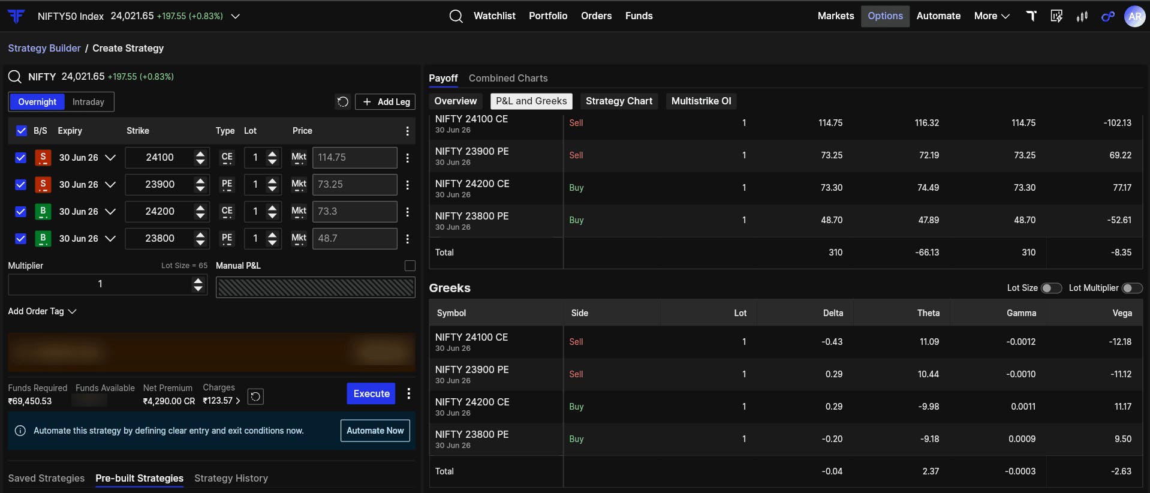Image resolution: width=1150 pixels, height=493 pixels.
Task: Click the brand logo at top-left
Action: [x=16, y=16]
